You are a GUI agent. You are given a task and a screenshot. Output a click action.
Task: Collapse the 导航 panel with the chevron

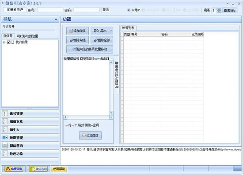coord(56,19)
